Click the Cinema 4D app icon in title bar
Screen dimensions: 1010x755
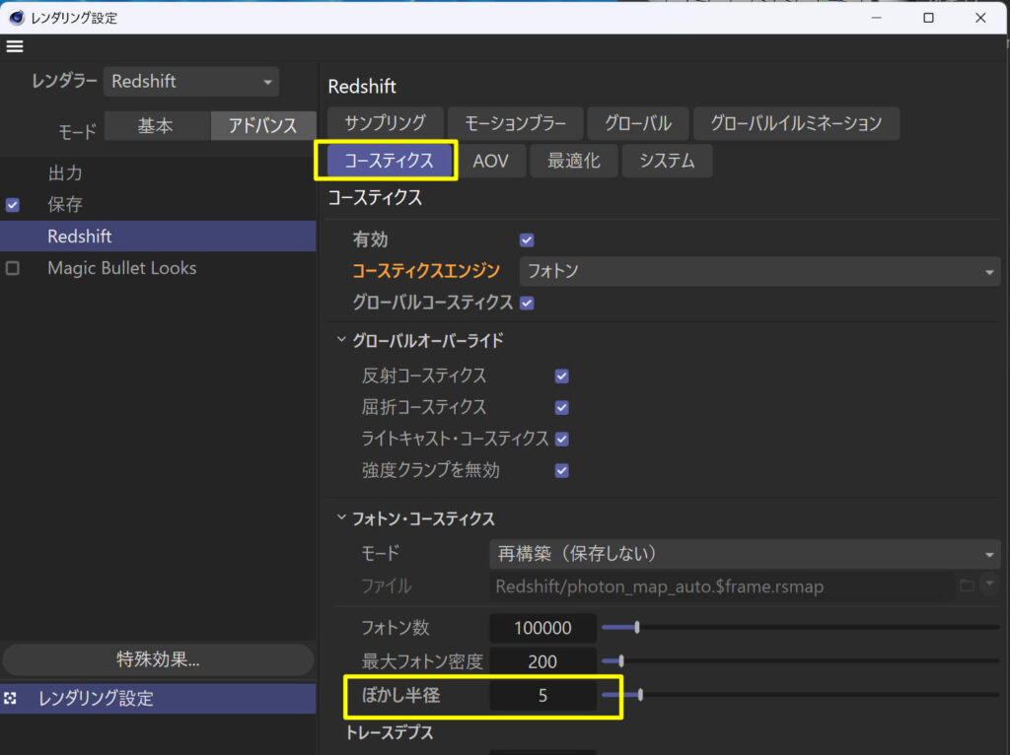pos(17,18)
